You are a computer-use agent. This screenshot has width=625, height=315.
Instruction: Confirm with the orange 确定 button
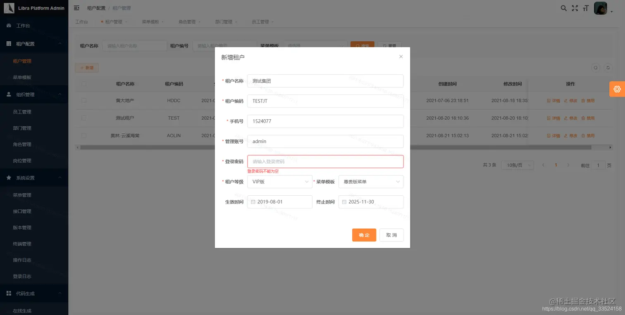click(x=364, y=235)
